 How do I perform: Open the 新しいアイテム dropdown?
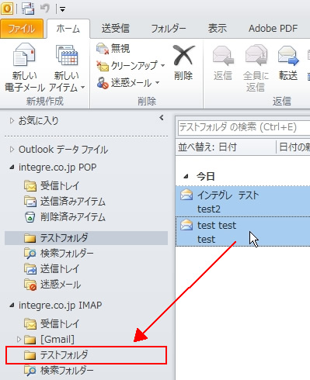click(67, 67)
